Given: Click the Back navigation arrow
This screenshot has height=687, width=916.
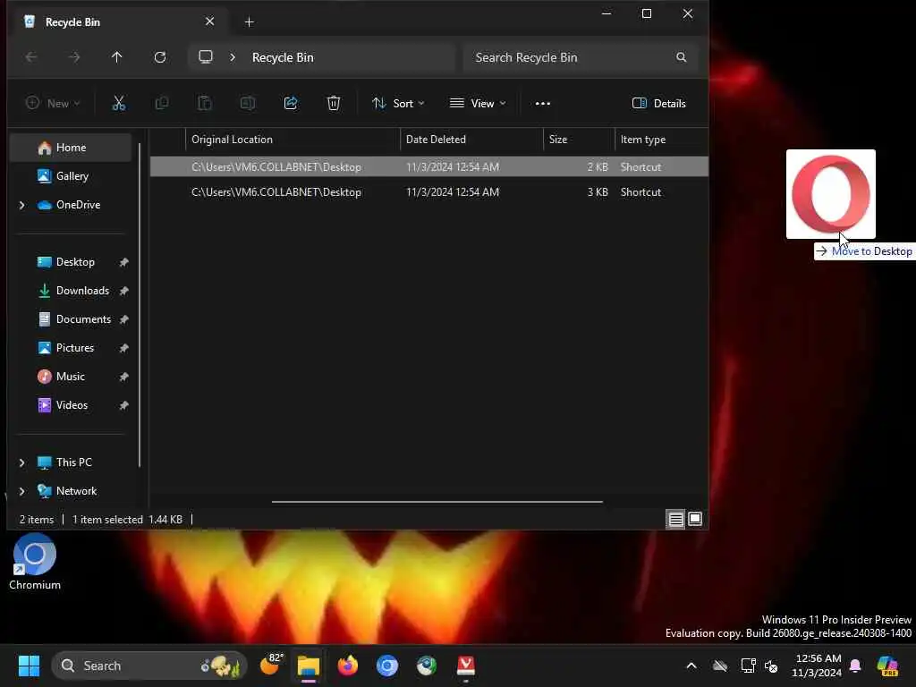Looking at the screenshot, I should [31, 57].
